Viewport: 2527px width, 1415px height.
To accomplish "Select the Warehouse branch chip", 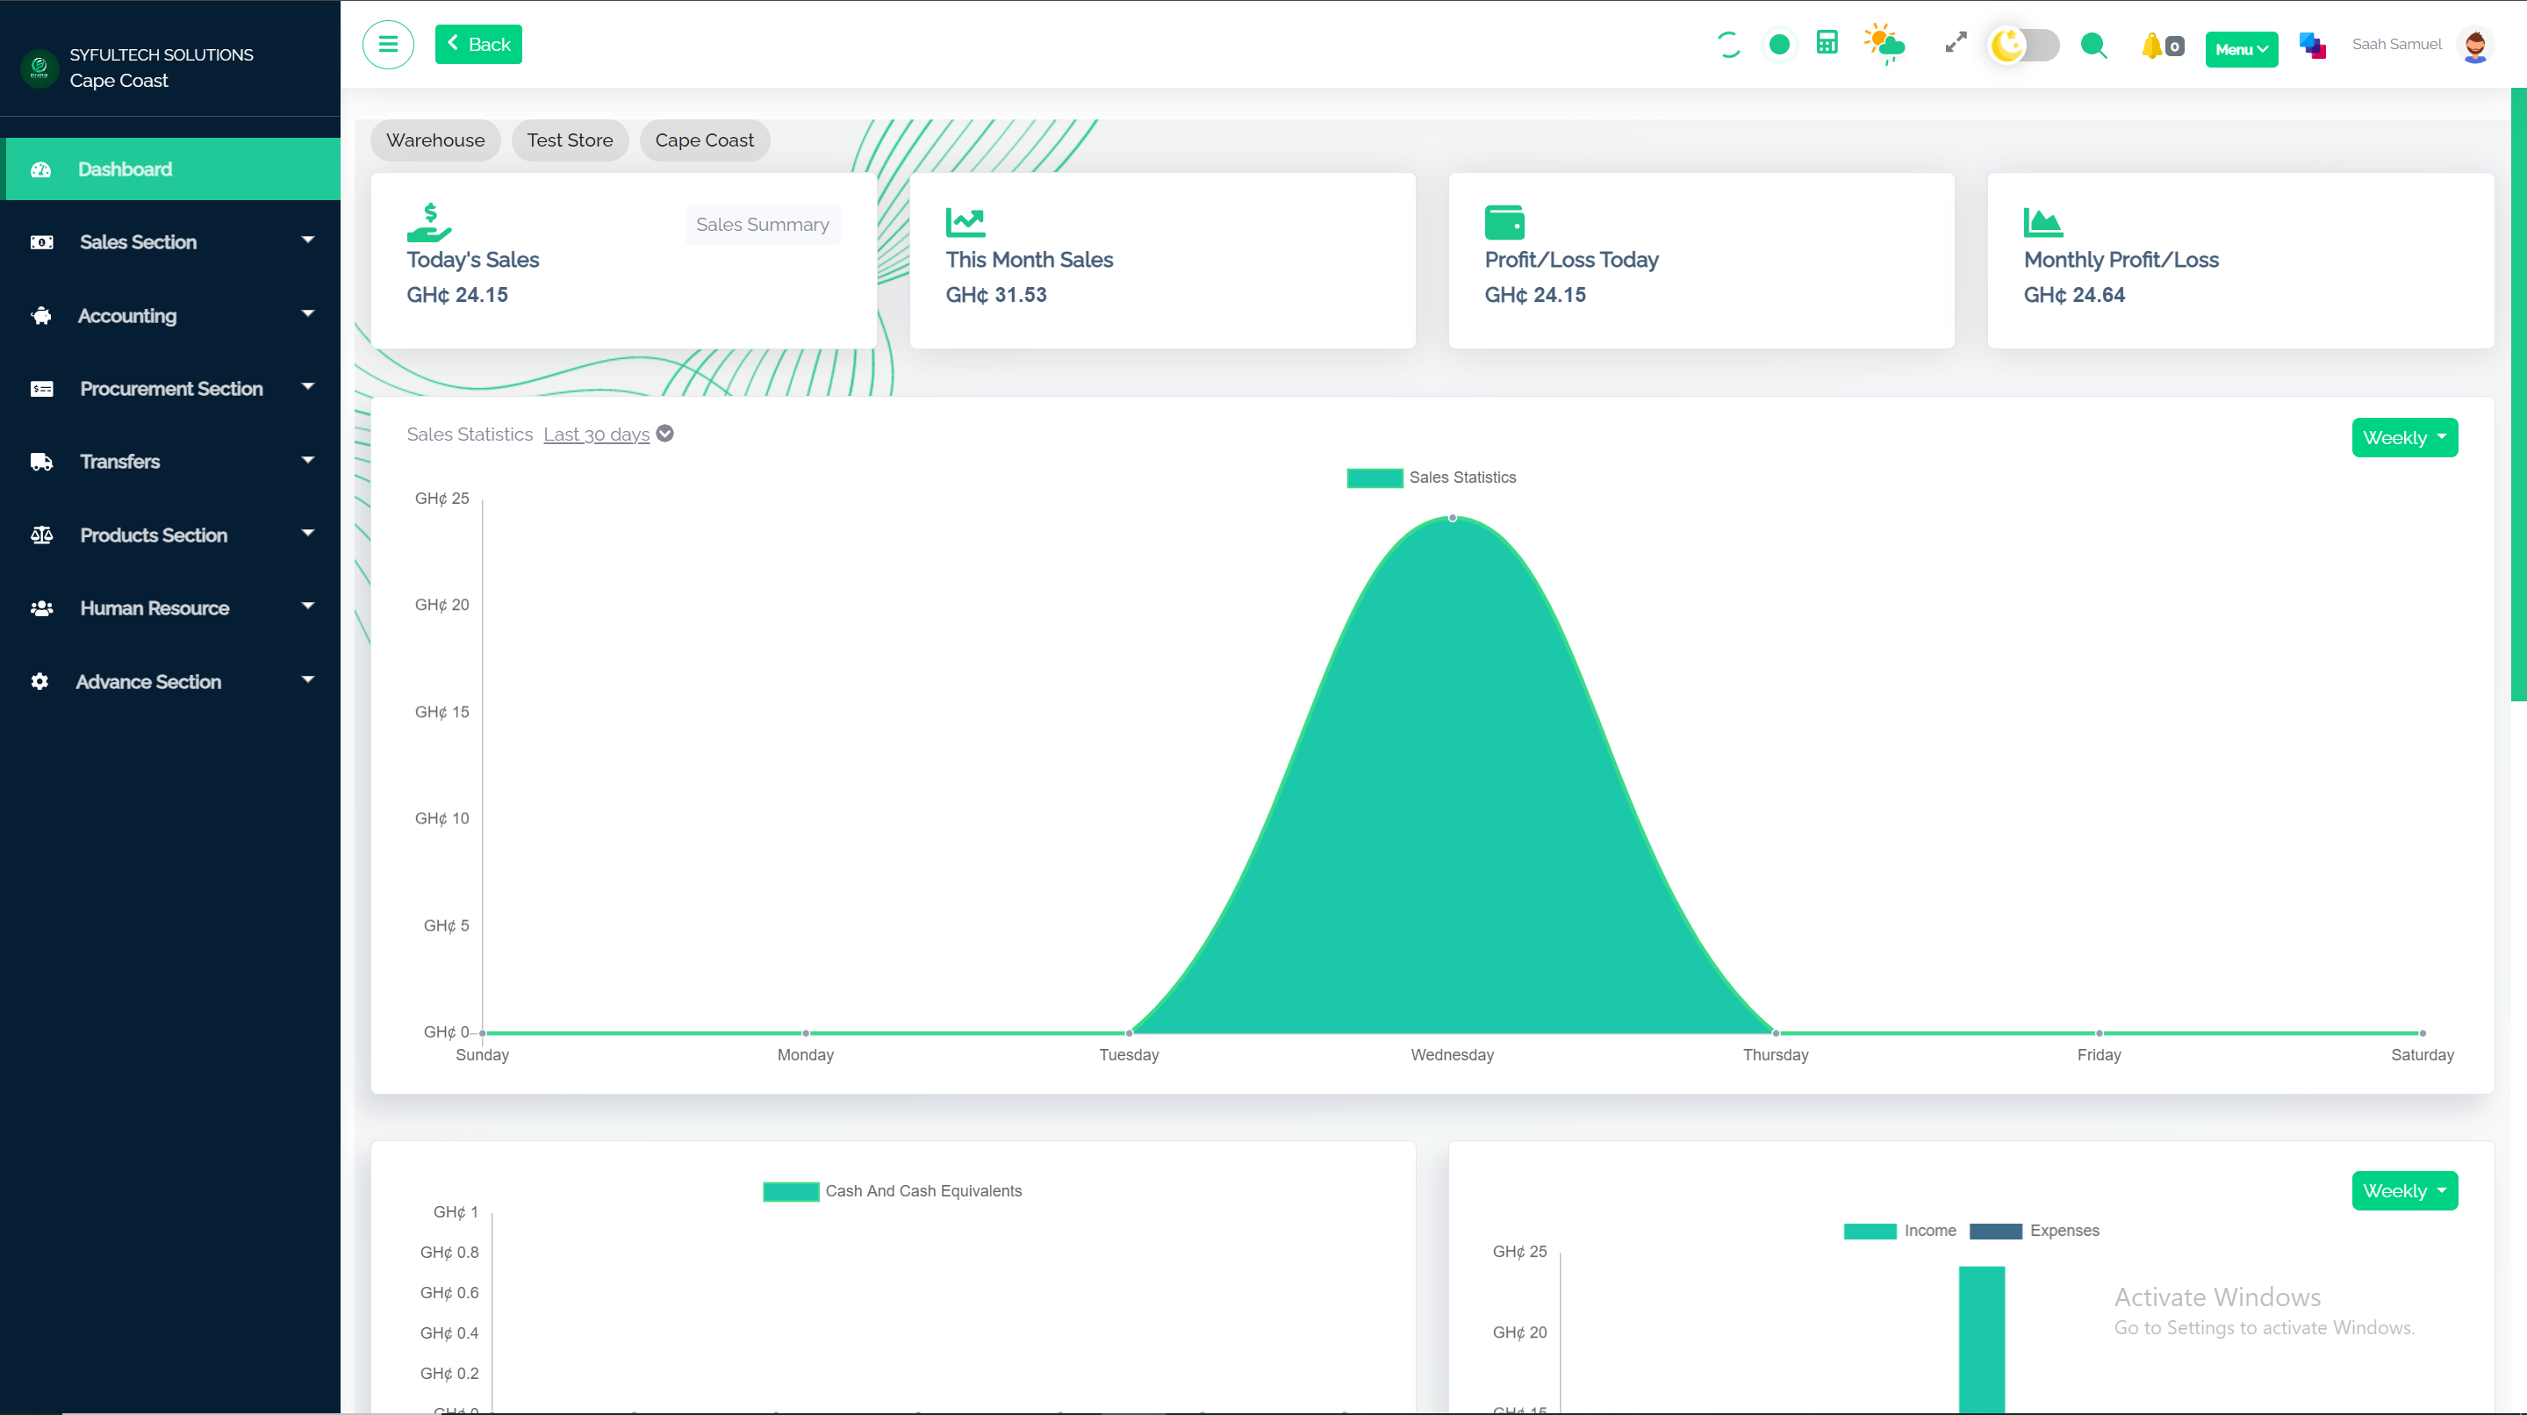I will (x=435, y=140).
